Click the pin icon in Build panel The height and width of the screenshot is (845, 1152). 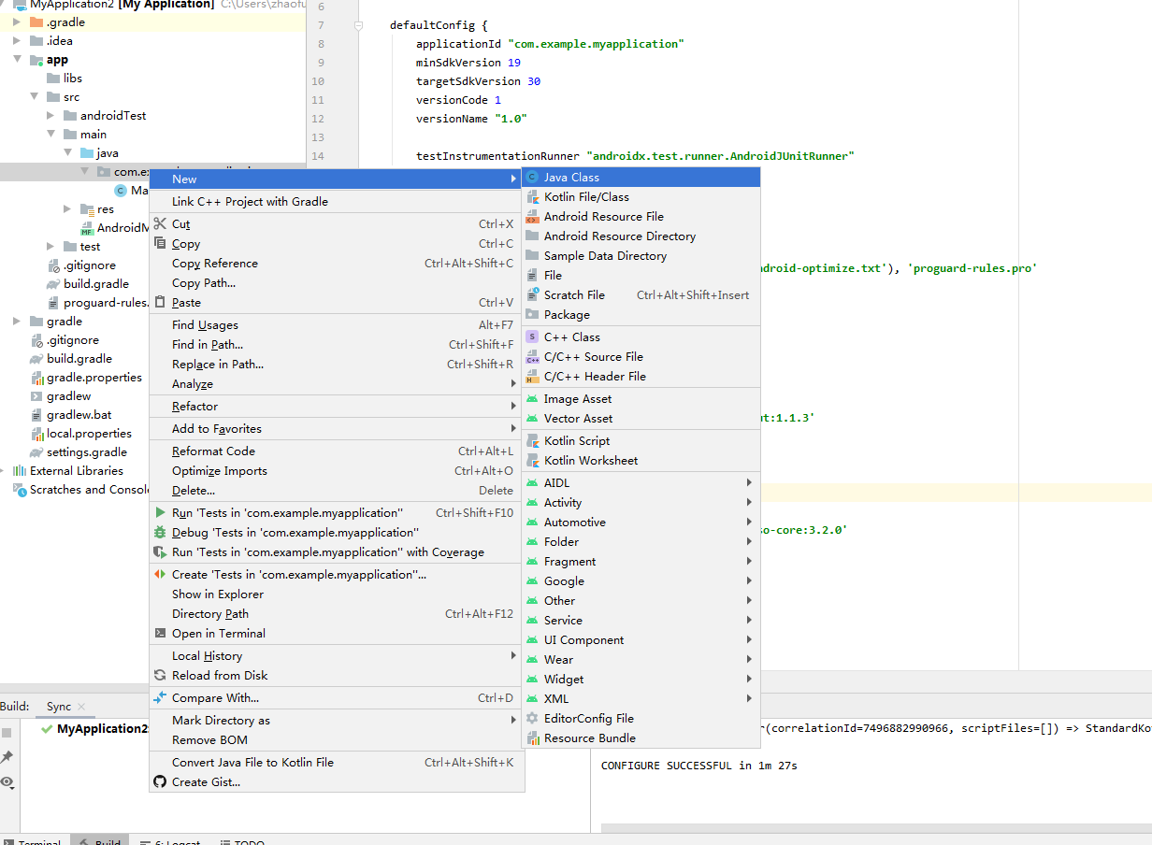pyautogui.click(x=7, y=757)
